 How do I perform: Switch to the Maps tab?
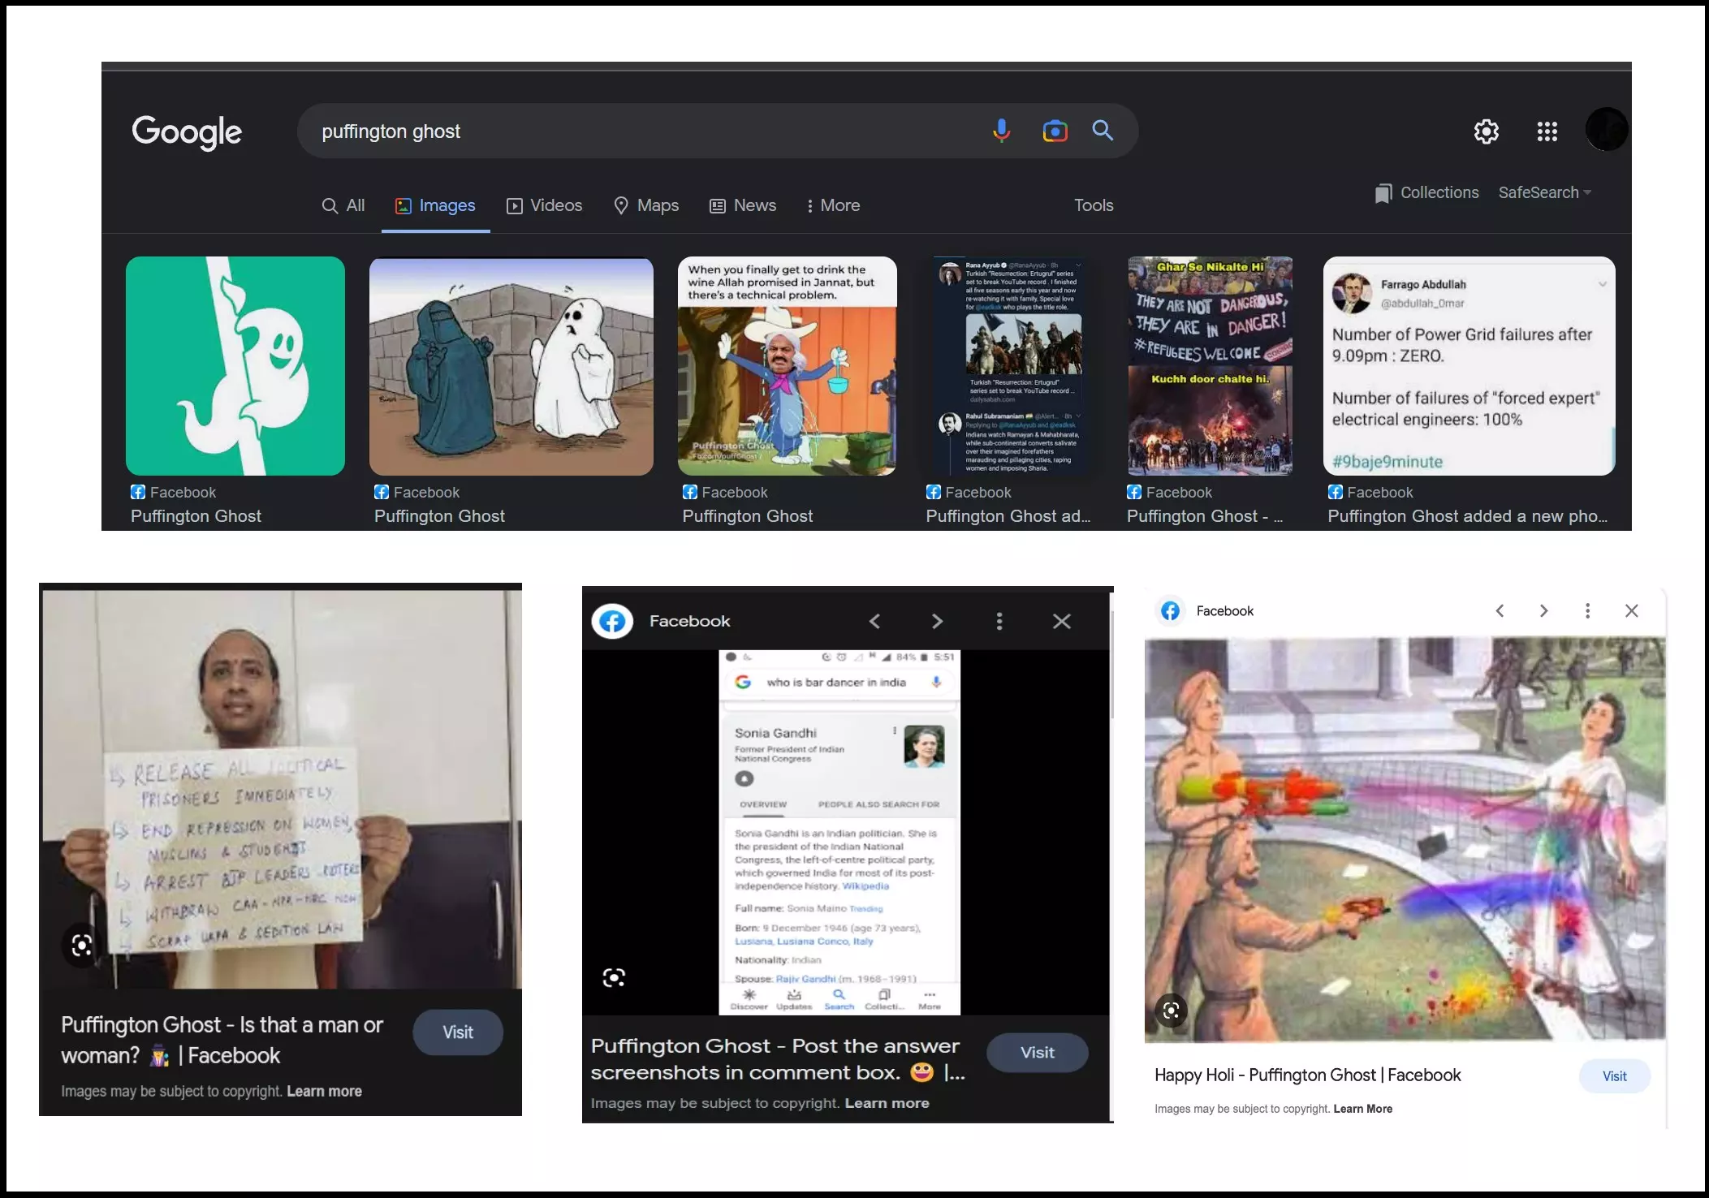tap(646, 205)
